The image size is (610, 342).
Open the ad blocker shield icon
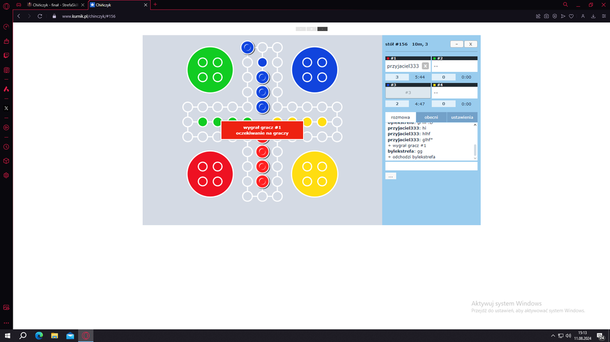pos(554,16)
